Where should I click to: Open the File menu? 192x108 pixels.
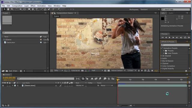pos(3,6)
